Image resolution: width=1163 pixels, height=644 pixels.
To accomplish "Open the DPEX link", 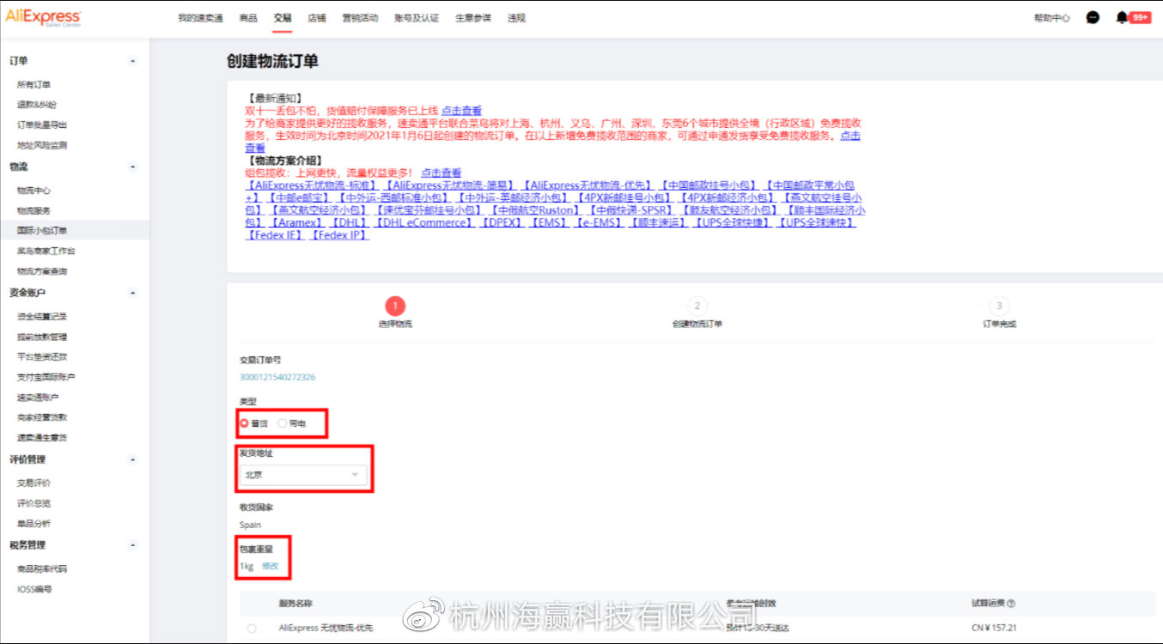I will point(502,222).
